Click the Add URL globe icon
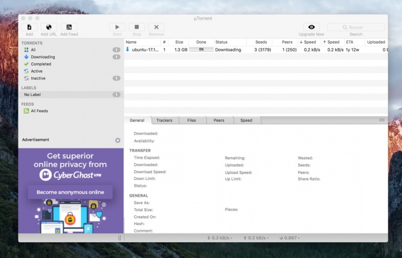The image size is (402, 258). (x=49, y=27)
